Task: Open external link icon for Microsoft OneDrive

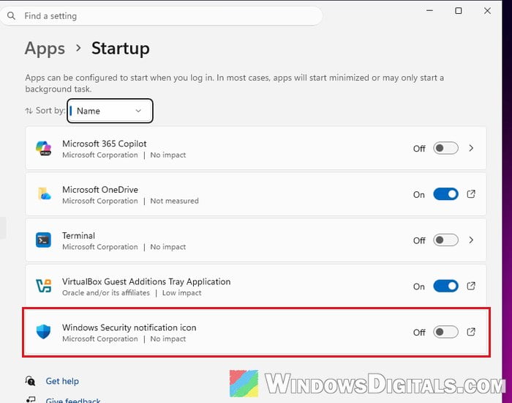Action: coord(471,194)
